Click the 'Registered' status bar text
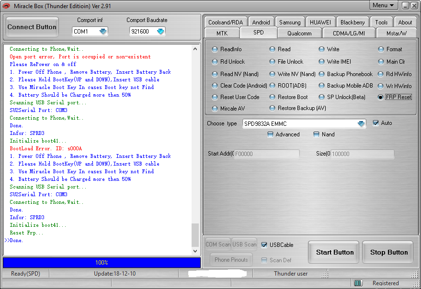 [386, 283]
